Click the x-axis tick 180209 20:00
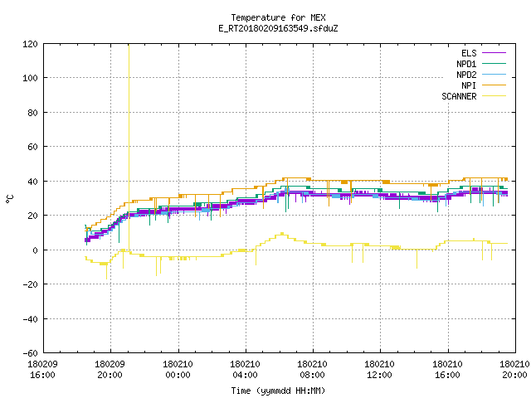 pos(110,370)
